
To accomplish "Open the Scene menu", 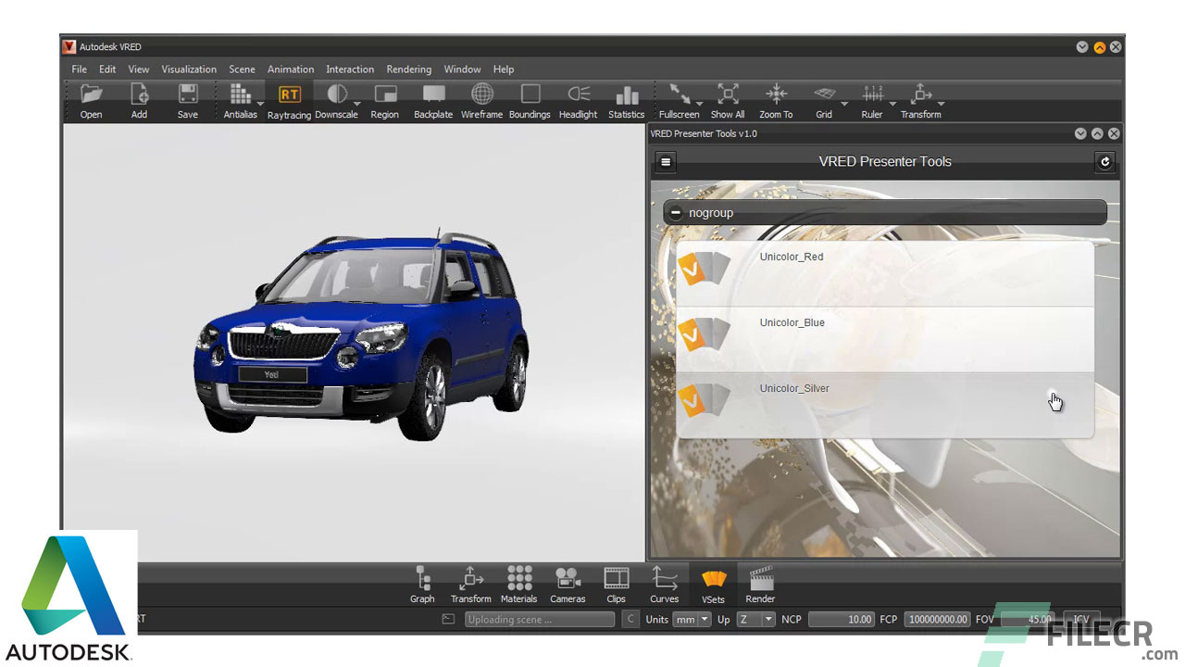I will coord(243,69).
